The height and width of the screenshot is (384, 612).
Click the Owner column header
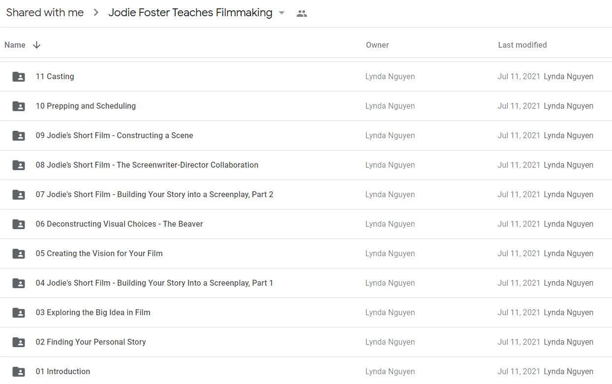pos(377,45)
